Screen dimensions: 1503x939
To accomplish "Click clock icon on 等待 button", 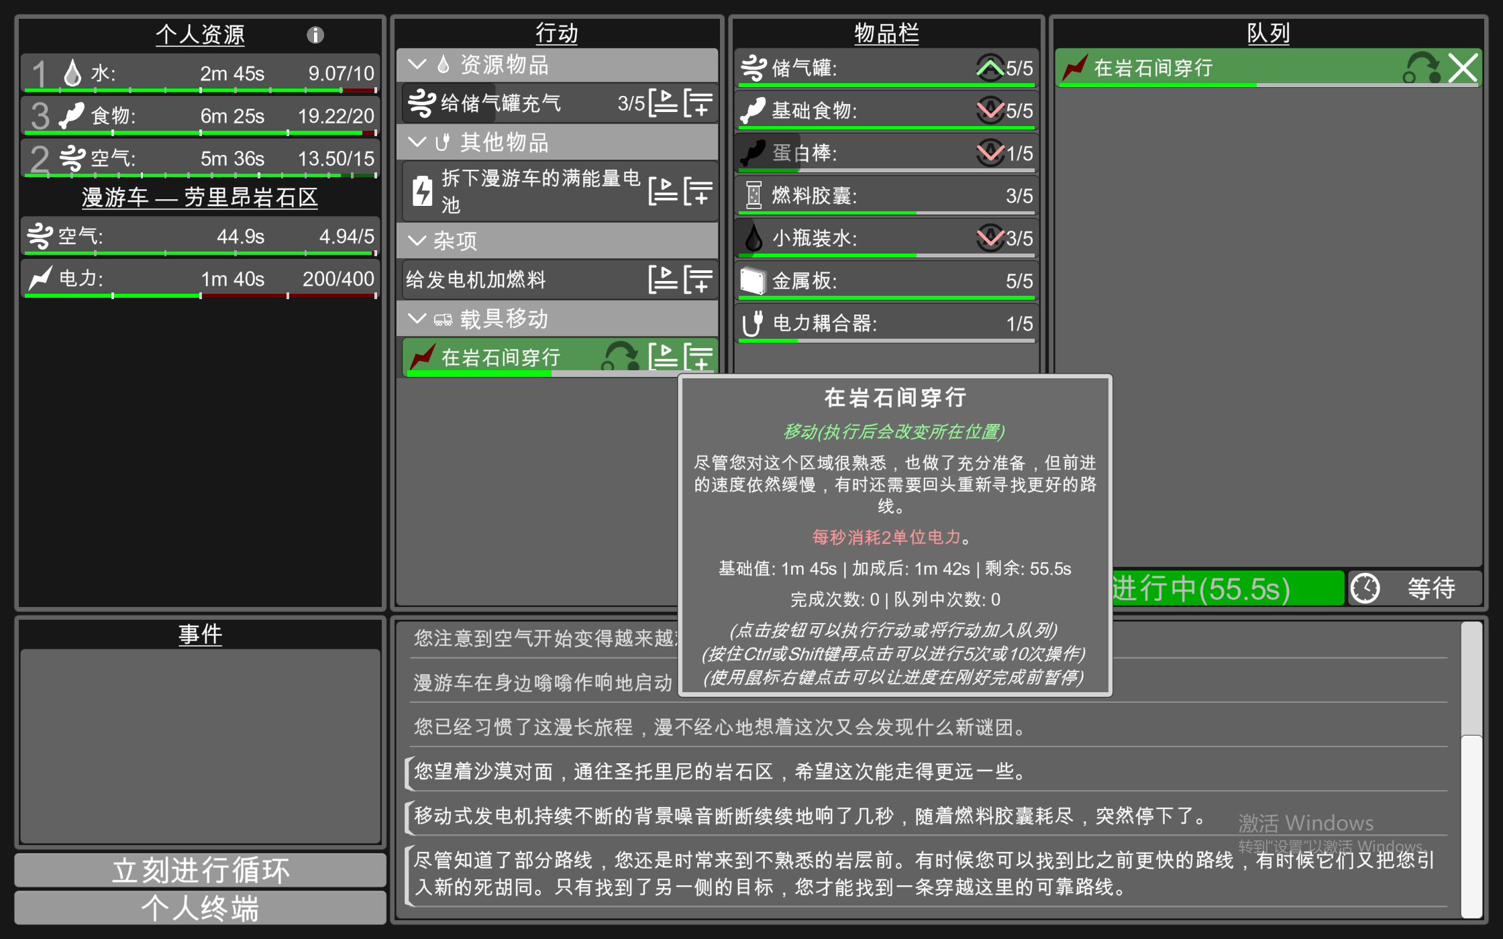I will 1365,589.
